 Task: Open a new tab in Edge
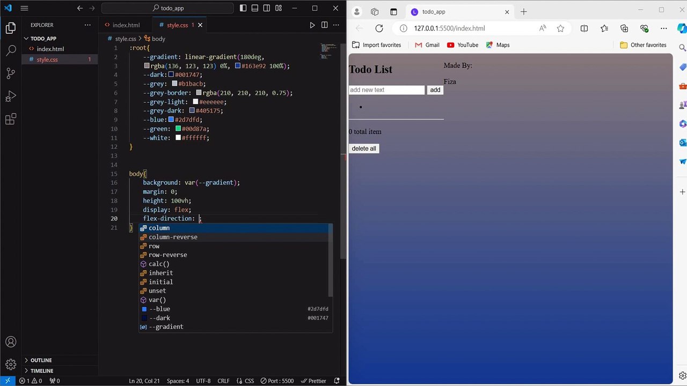point(524,12)
